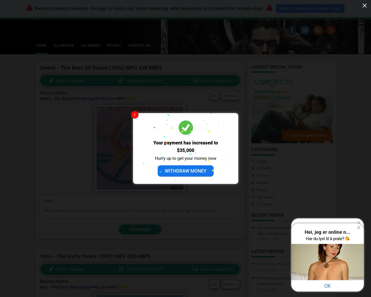Screen dimensions: 371x297
Task: Expand the Games category plus icon
Action: click(x=253, y=175)
